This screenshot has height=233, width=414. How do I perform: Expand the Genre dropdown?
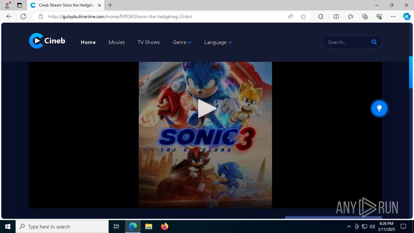click(x=182, y=42)
